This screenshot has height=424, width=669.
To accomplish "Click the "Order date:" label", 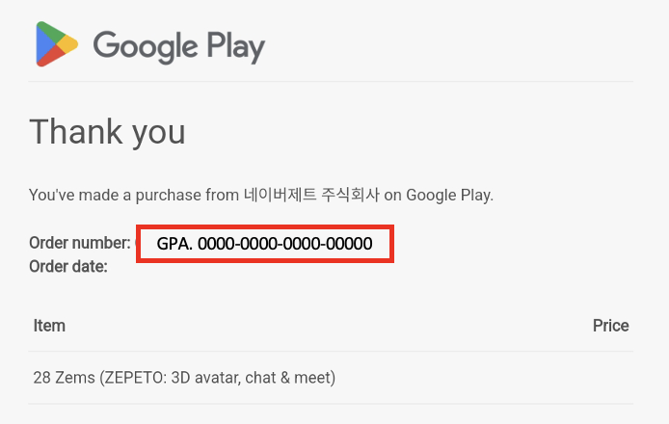I will (68, 267).
